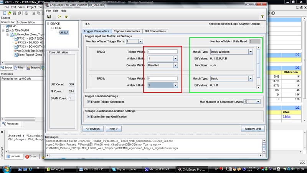
Task: Open TRIG0 Match Type dropdown
Action: pyautogui.click(x=251, y=52)
